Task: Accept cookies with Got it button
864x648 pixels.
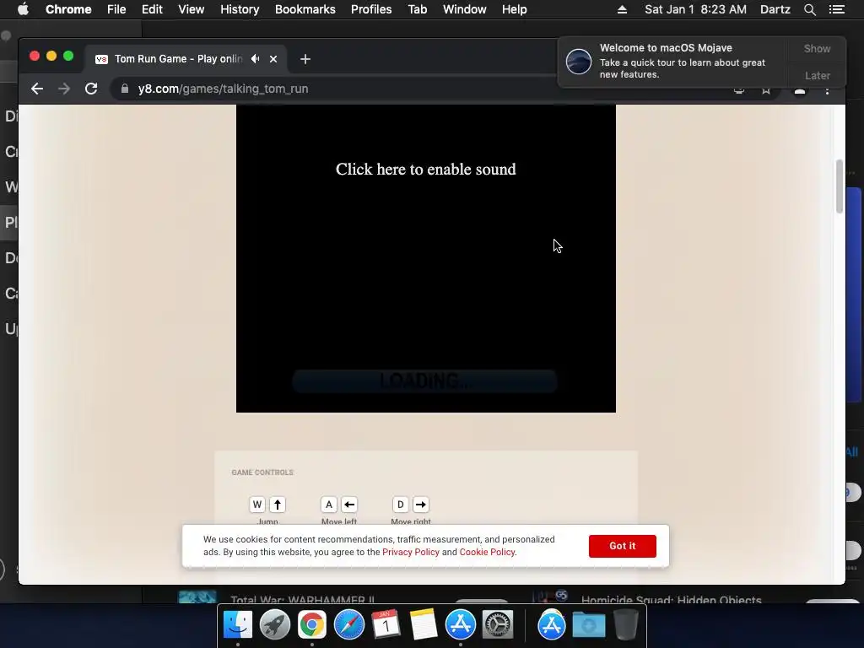Action: 622,546
